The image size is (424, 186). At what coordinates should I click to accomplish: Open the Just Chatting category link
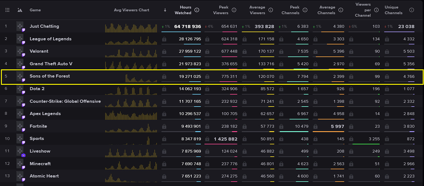pos(44,26)
